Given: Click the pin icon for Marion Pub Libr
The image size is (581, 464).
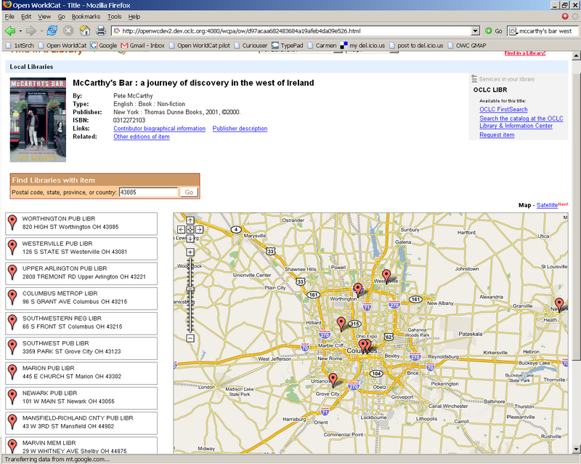Looking at the screenshot, I should point(12,372).
